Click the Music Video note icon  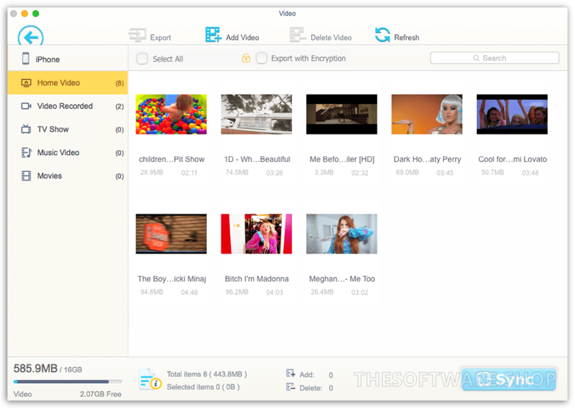[26, 153]
